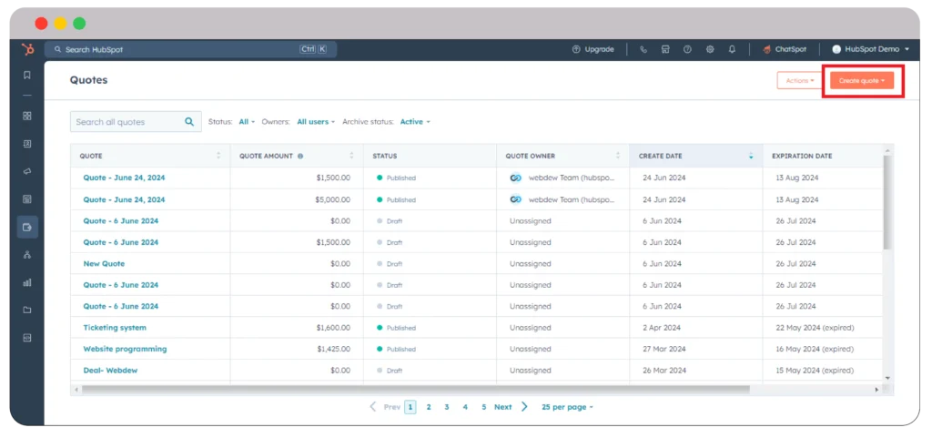Open the Archive status 'Active' dropdown
This screenshot has height=448, width=932.
click(x=414, y=122)
